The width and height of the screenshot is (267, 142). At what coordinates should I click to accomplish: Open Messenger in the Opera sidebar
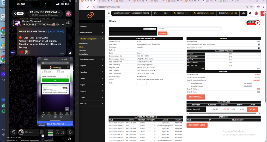tap(4, 100)
